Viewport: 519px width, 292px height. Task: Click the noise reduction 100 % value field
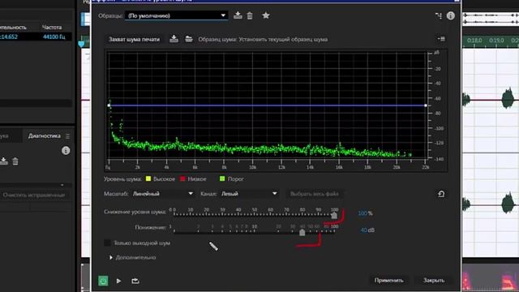tap(362, 213)
